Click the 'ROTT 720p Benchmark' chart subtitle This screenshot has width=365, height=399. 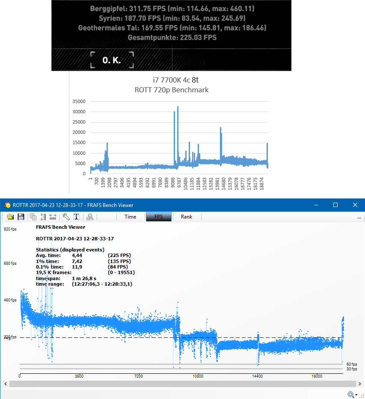coord(172,90)
